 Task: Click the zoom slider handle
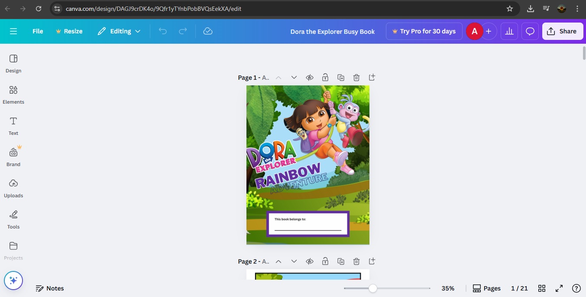point(372,288)
